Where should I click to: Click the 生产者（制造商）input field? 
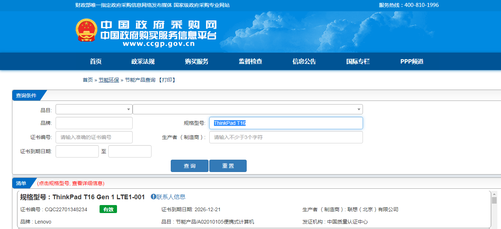coord(286,137)
